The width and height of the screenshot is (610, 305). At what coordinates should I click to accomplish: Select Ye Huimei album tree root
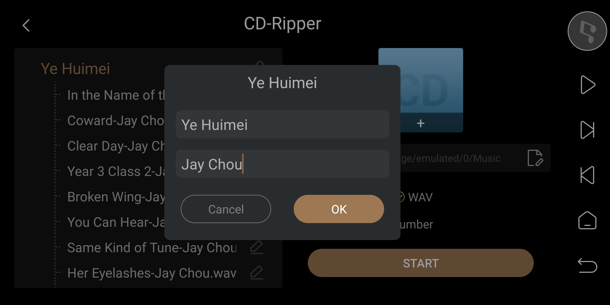coord(75,69)
